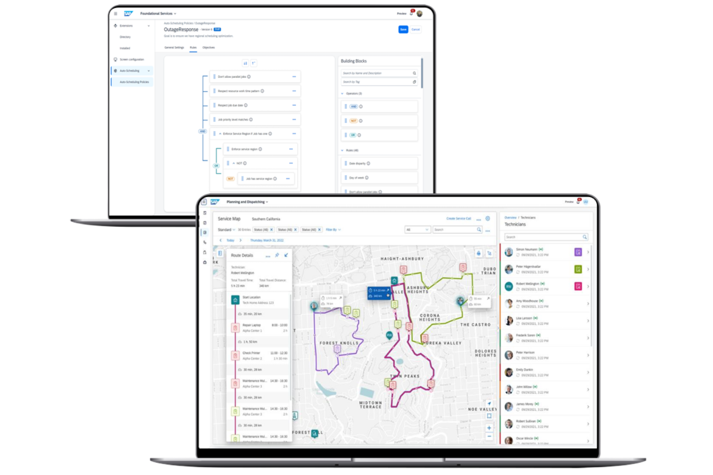Click Search by Name and Description field
713x475 pixels.
tap(379, 73)
